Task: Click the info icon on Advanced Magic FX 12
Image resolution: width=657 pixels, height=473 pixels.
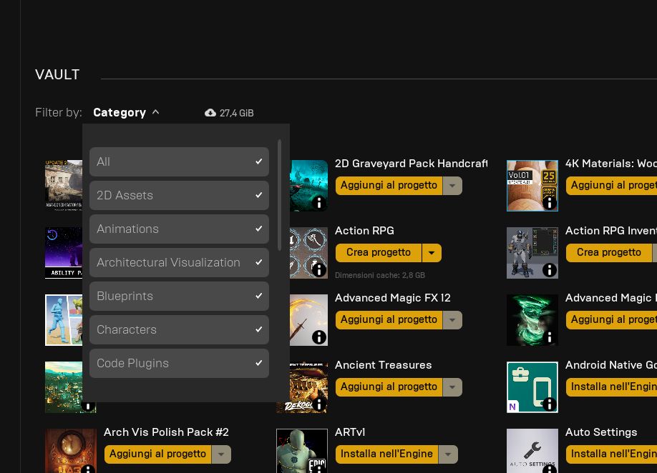Action: [x=318, y=337]
